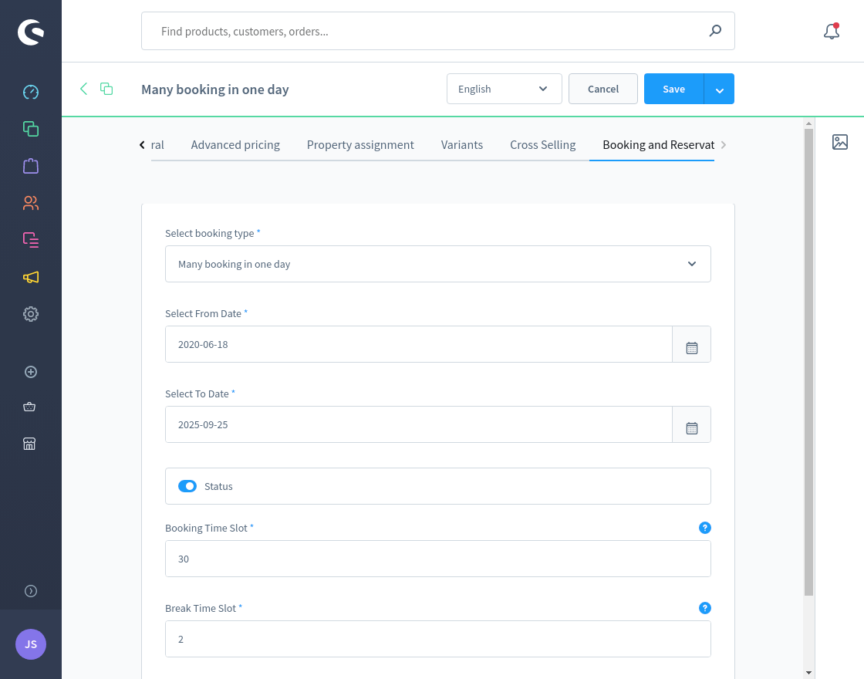864x679 pixels.
Task: Switch to the Cross Selling tab
Action: [x=543, y=145]
